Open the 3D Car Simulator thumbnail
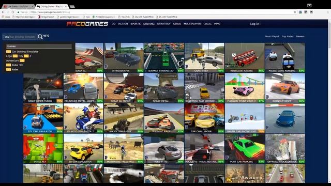Screen dimensions: 331x186 pos(83,149)
